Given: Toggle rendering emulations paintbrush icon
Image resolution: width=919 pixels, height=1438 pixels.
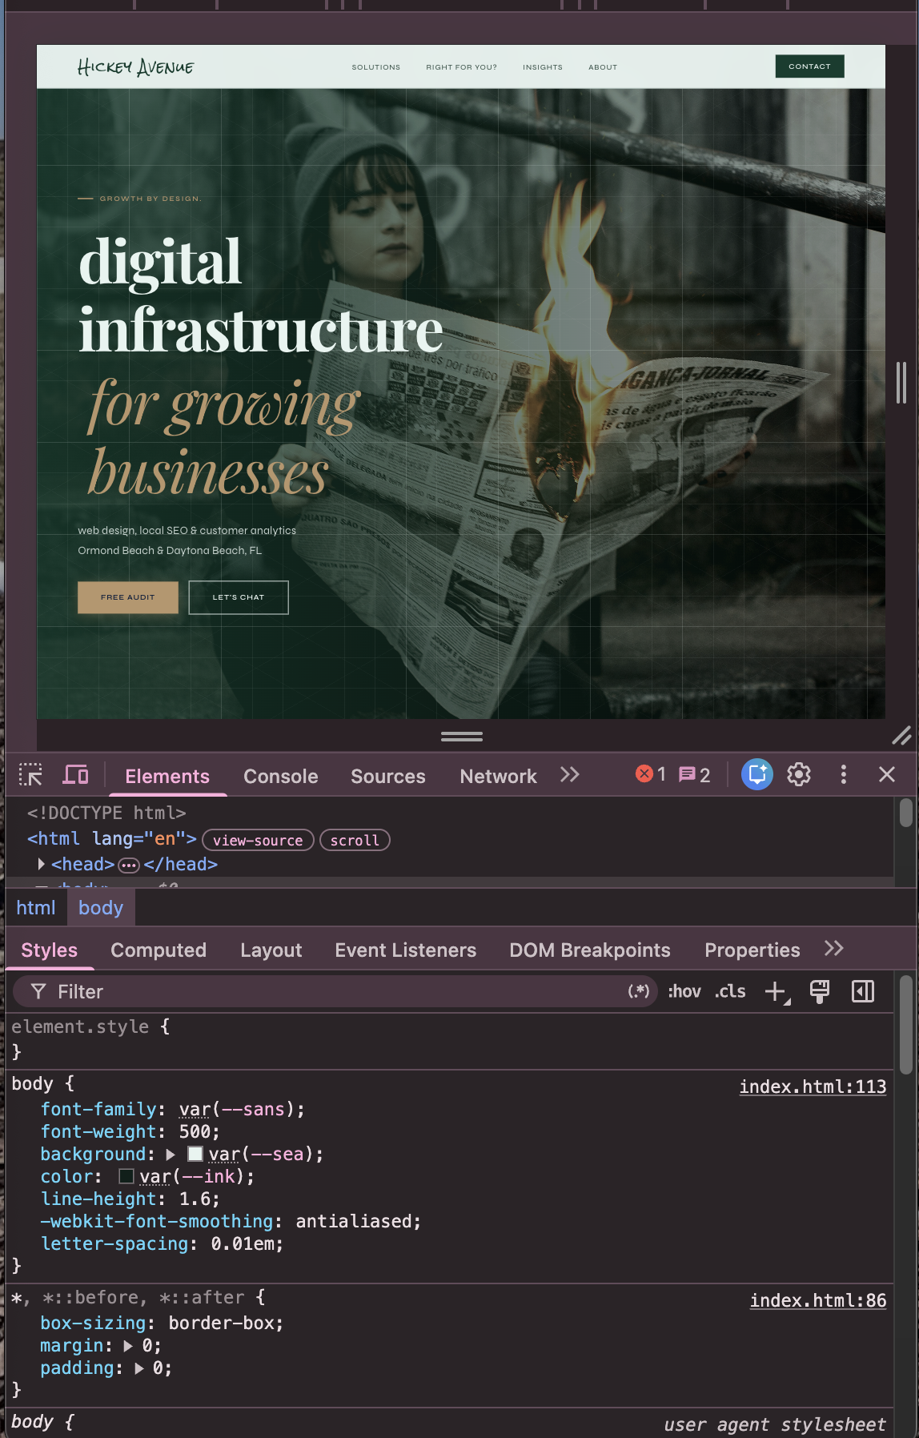Looking at the screenshot, I should click(x=820, y=991).
